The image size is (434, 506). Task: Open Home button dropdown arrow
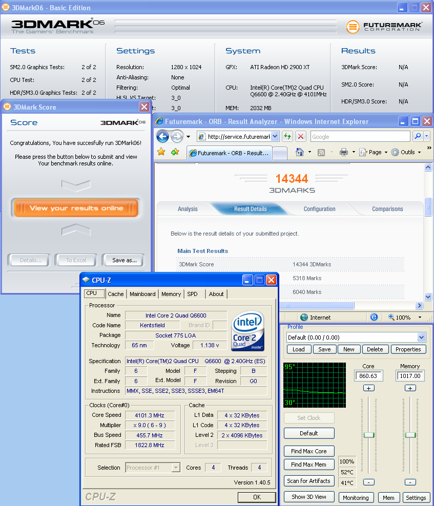point(309,152)
